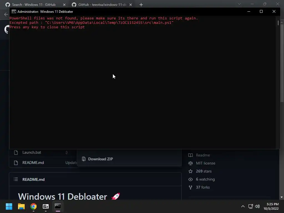Open the README table of contents

[16, 179]
